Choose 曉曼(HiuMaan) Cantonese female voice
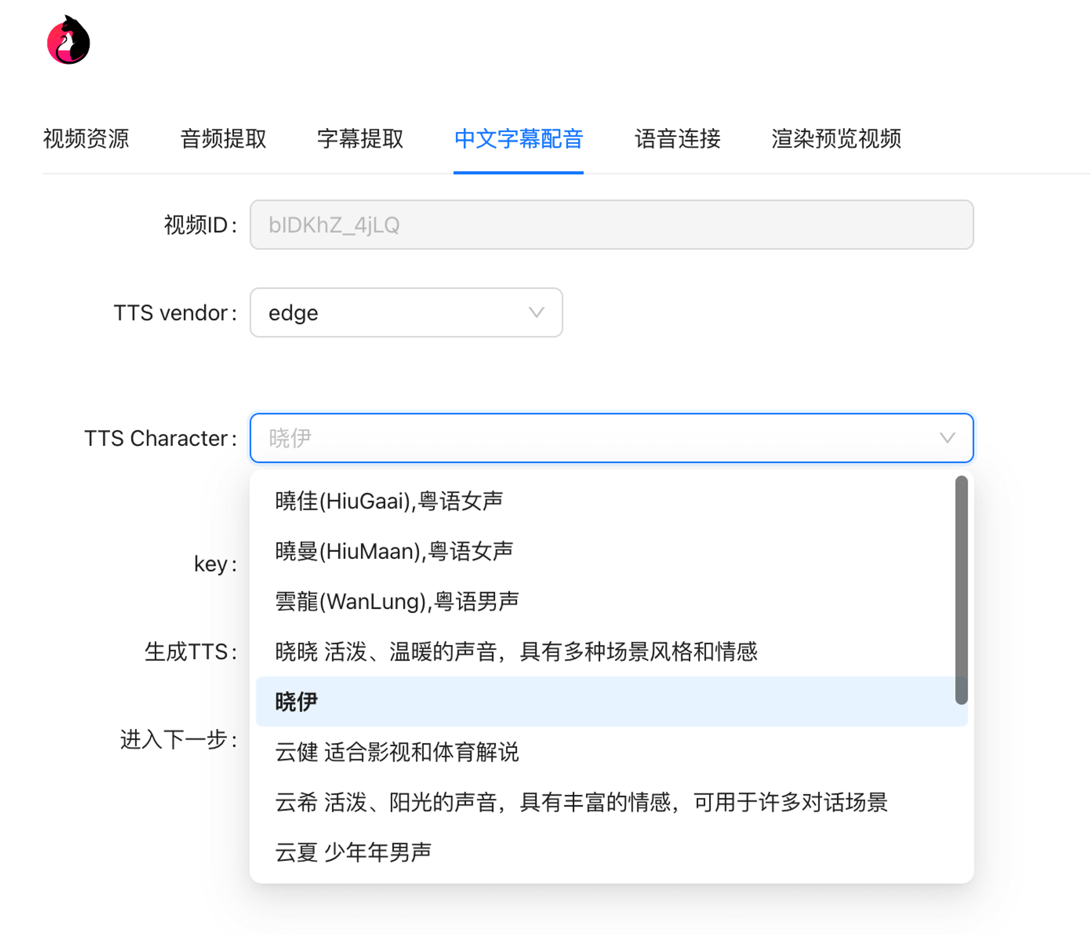1090x935 pixels. tap(605, 551)
